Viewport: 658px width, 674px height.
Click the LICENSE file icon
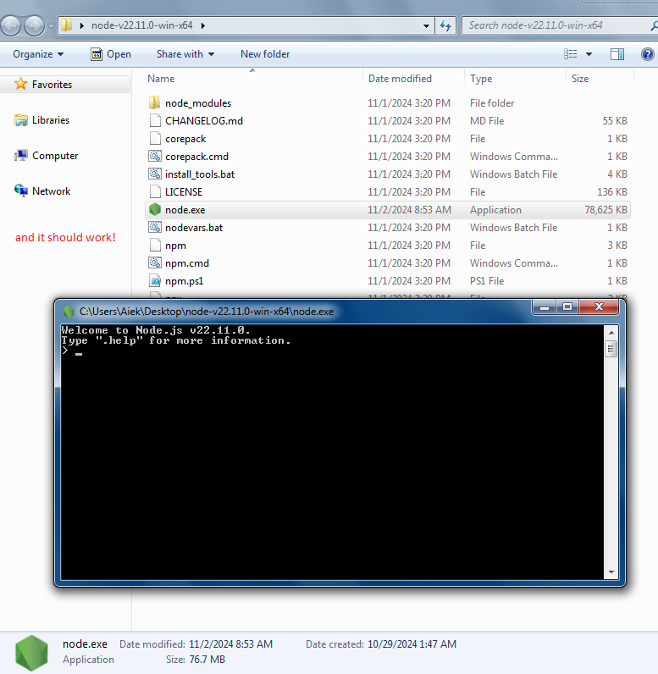[155, 191]
